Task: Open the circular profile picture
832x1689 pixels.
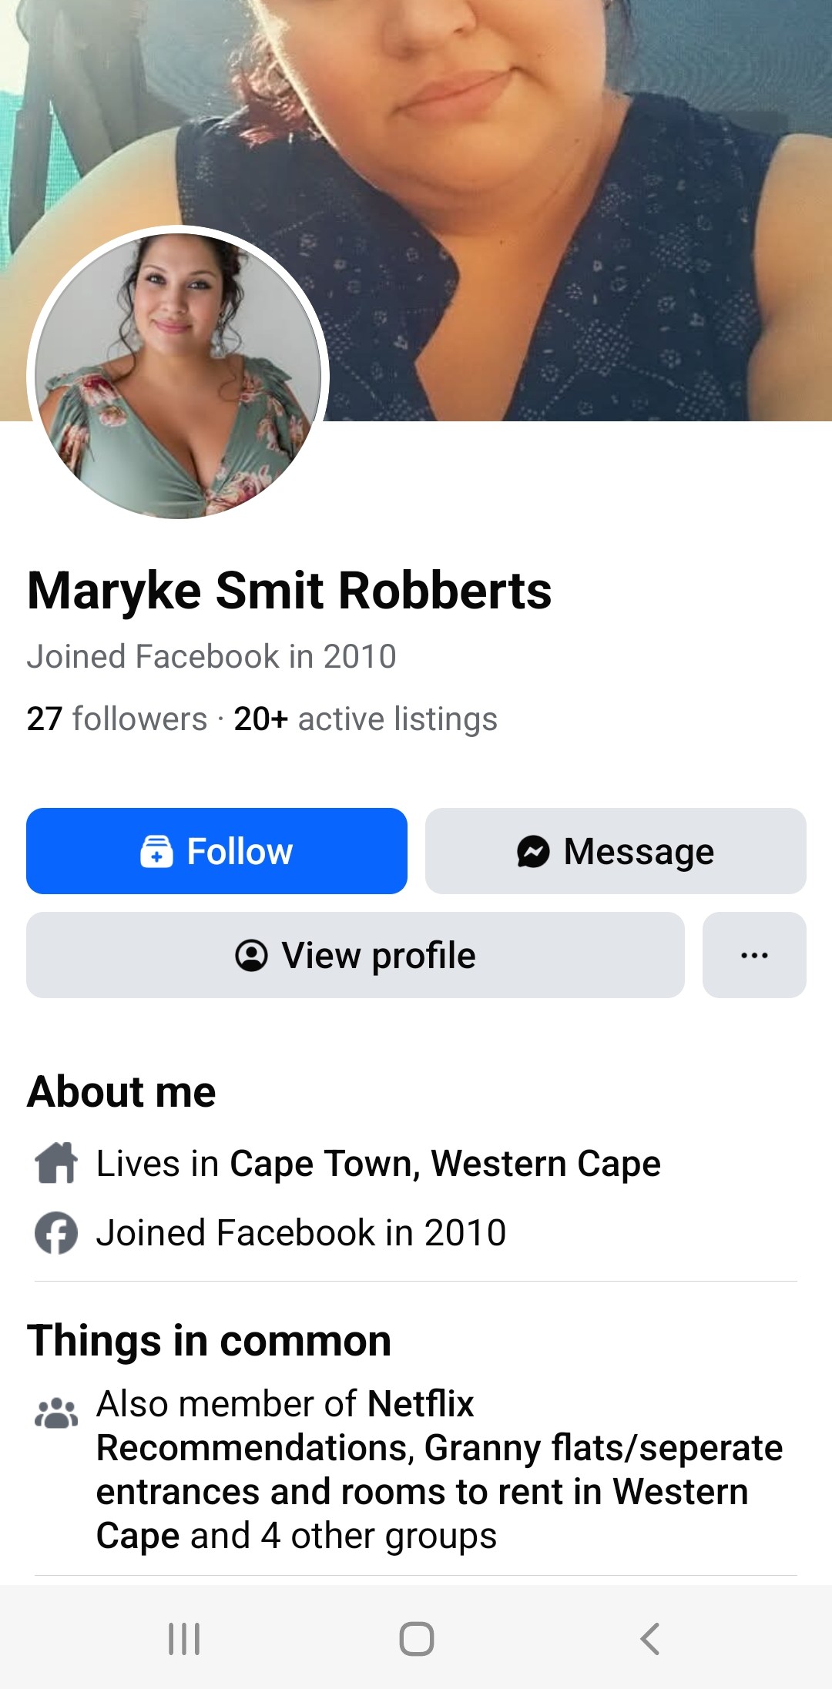Action: (x=178, y=376)
